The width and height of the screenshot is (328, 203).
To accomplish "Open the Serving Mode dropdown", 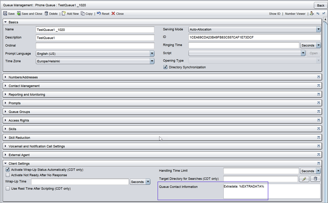I will [x=318, y=30].
